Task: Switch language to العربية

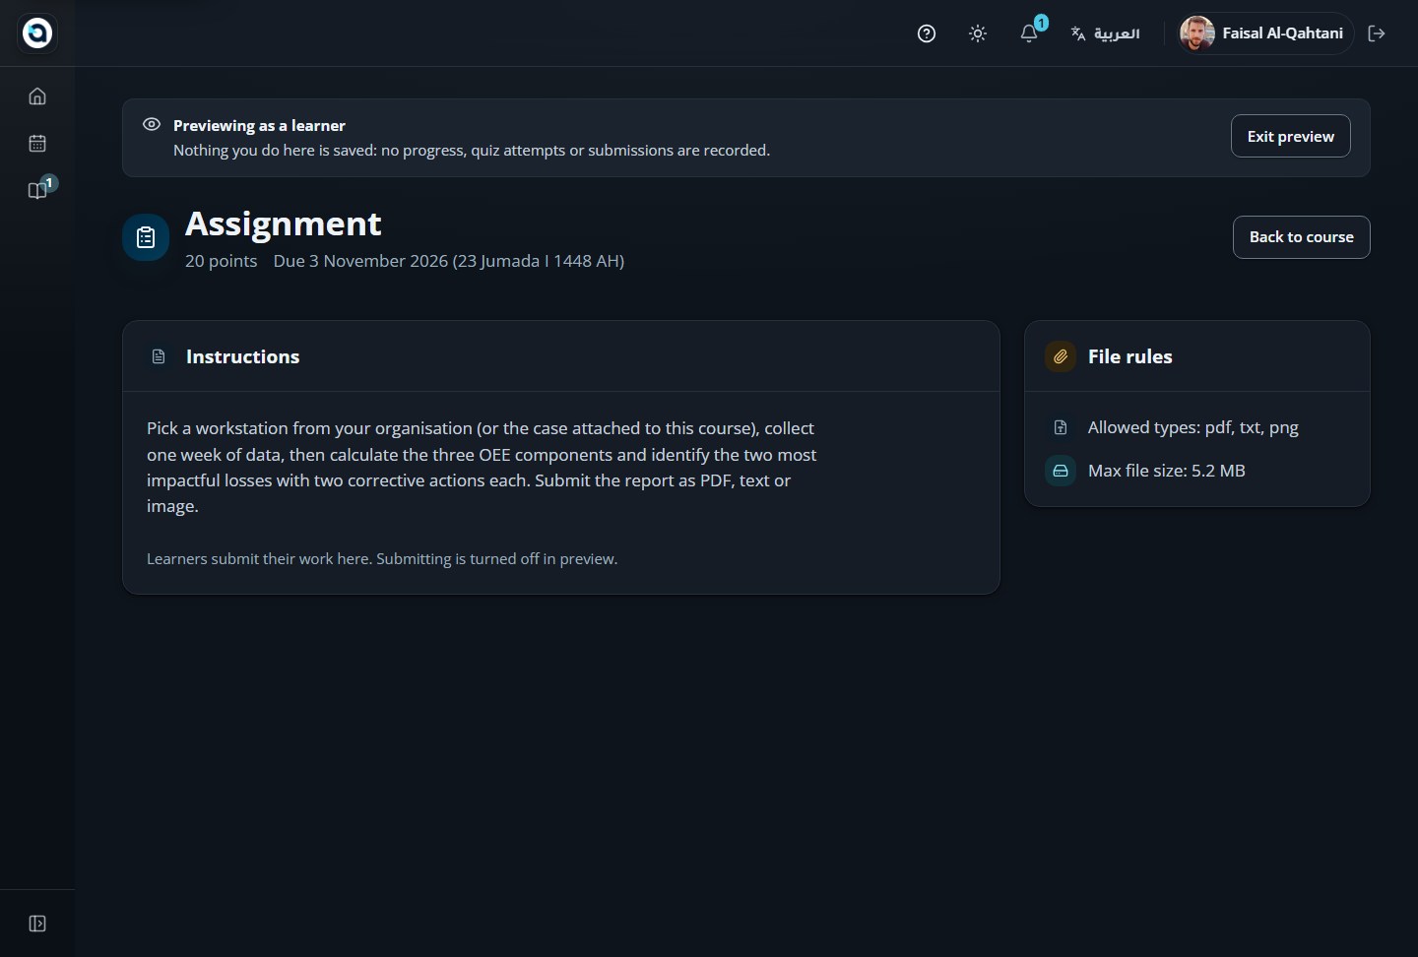Action: coord(1105,33)
